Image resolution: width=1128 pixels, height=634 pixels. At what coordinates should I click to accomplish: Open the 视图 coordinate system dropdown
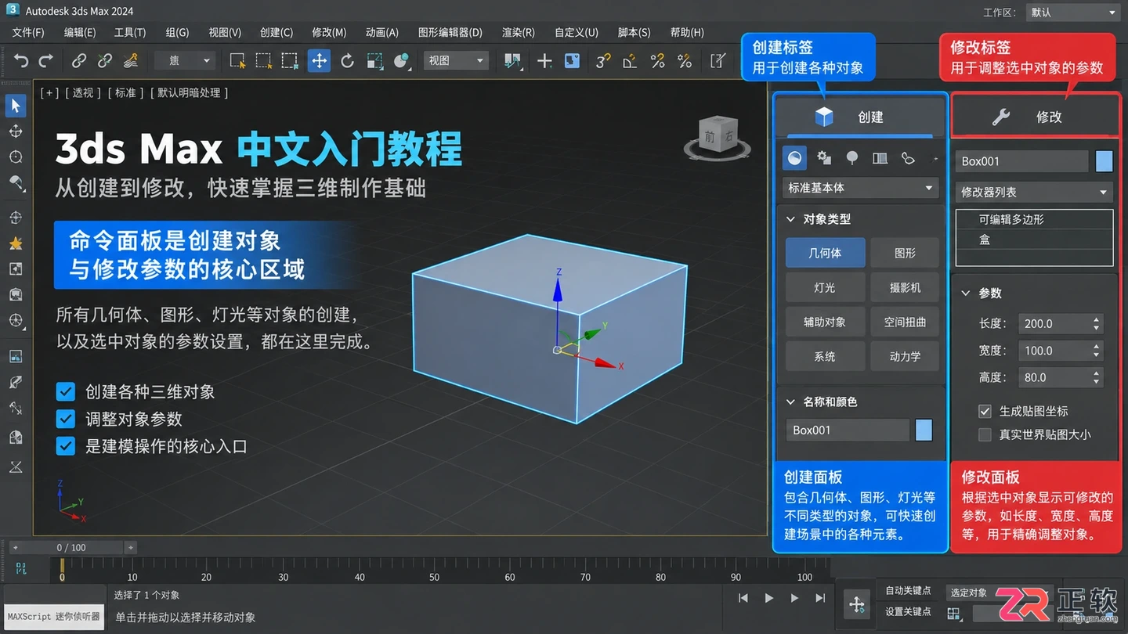click(457, 60)
